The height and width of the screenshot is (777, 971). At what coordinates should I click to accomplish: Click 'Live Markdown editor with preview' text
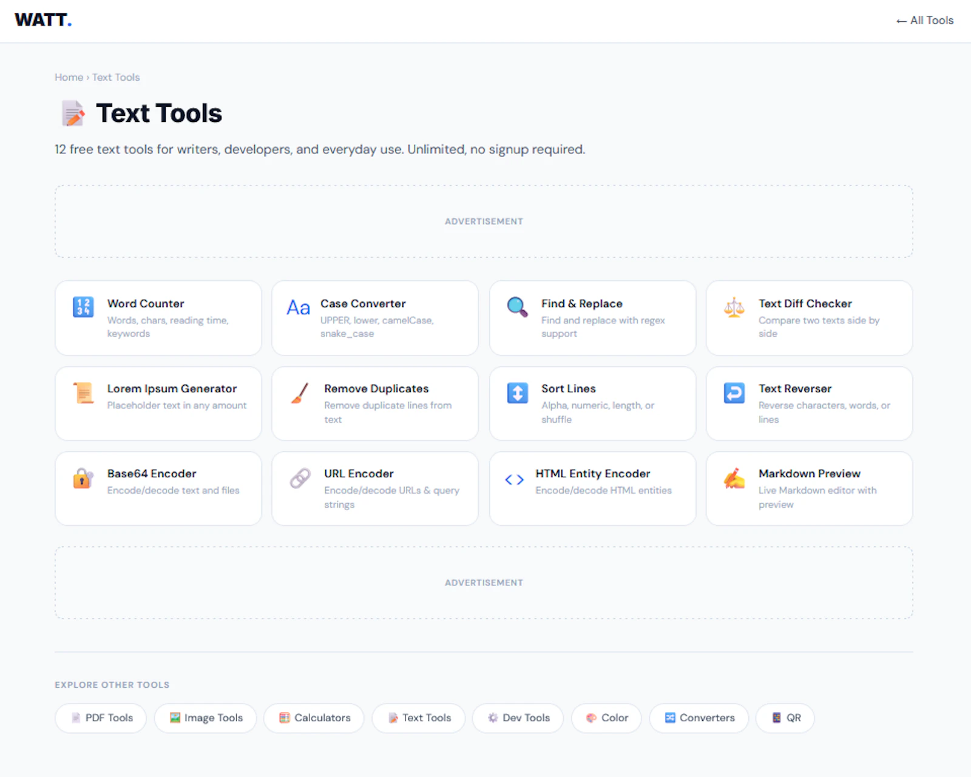(817, 497)
